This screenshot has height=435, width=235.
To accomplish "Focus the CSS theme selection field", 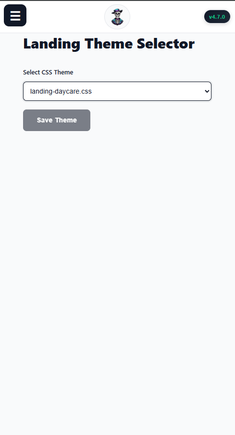I will pos(117,91).
